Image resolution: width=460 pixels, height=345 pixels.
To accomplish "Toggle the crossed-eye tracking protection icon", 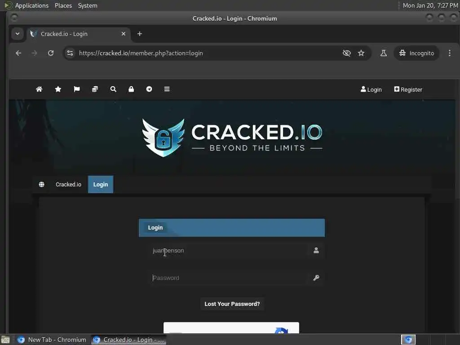I will tap(347, 53).
